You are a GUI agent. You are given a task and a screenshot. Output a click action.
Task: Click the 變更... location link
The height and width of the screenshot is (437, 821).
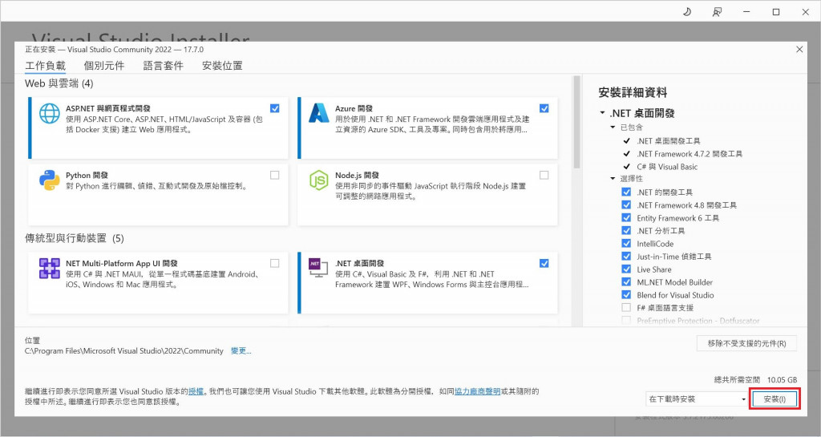pyautogui.click(x=241, y=350)
